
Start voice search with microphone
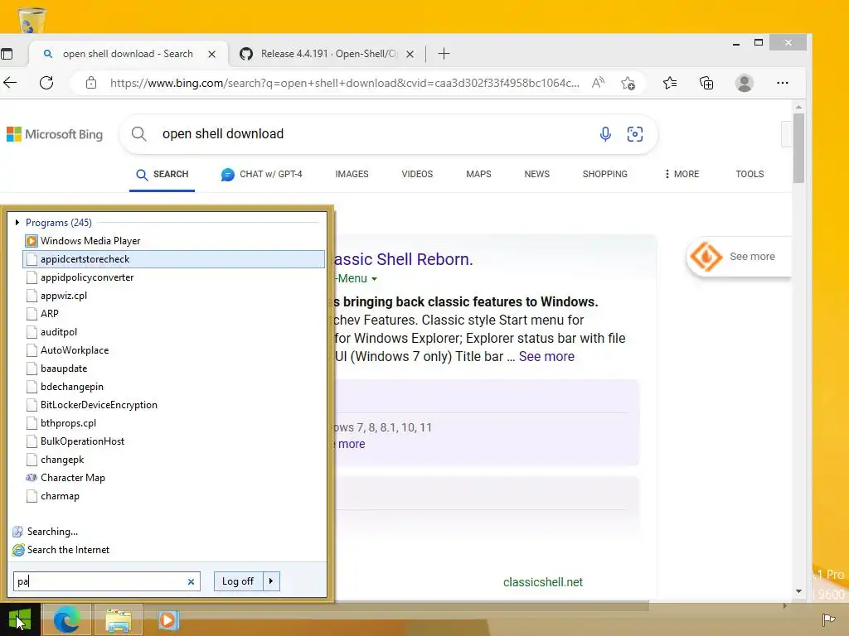(605, 133)
